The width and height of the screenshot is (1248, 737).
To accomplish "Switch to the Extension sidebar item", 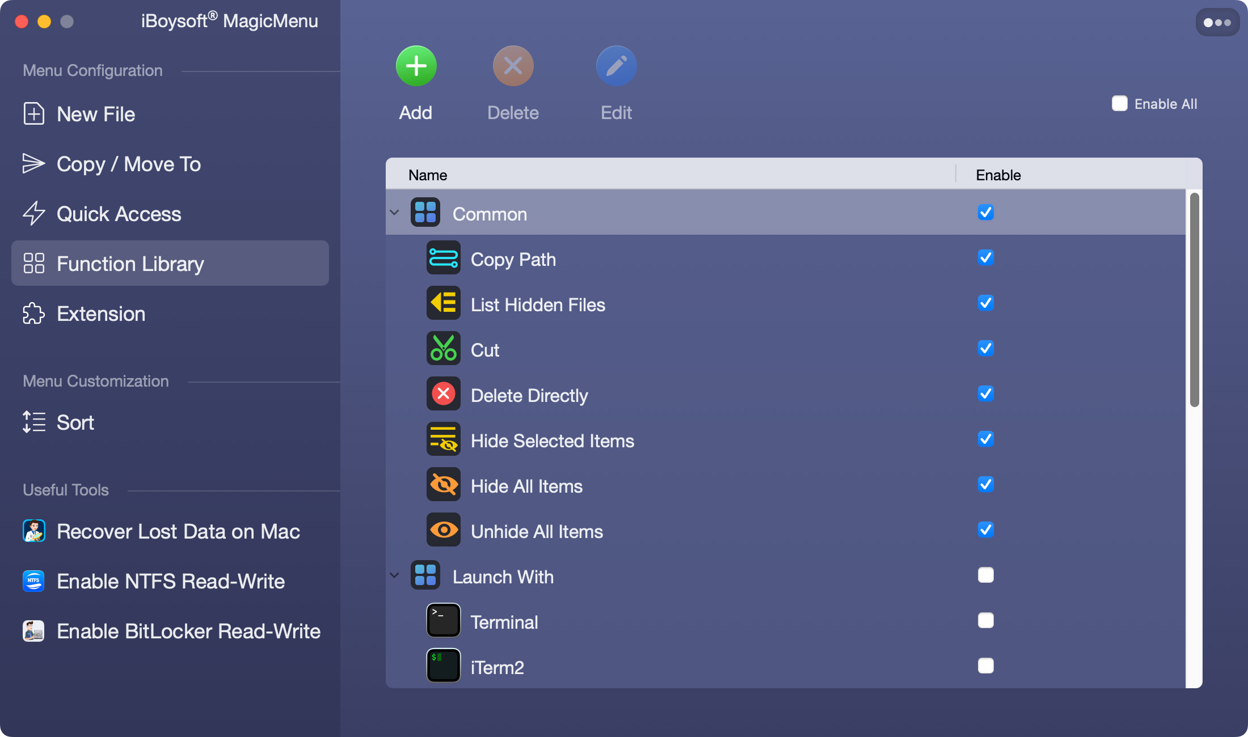I will click(101, 314).
